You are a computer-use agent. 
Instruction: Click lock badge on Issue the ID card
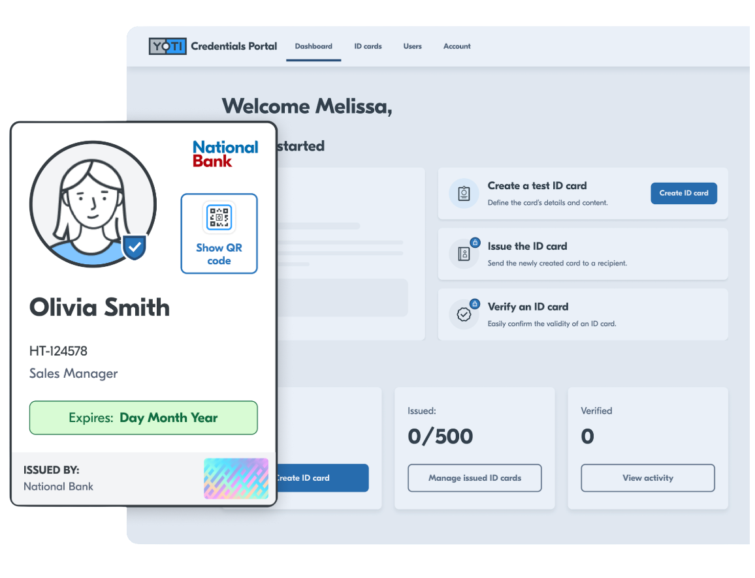pos(475,243)
